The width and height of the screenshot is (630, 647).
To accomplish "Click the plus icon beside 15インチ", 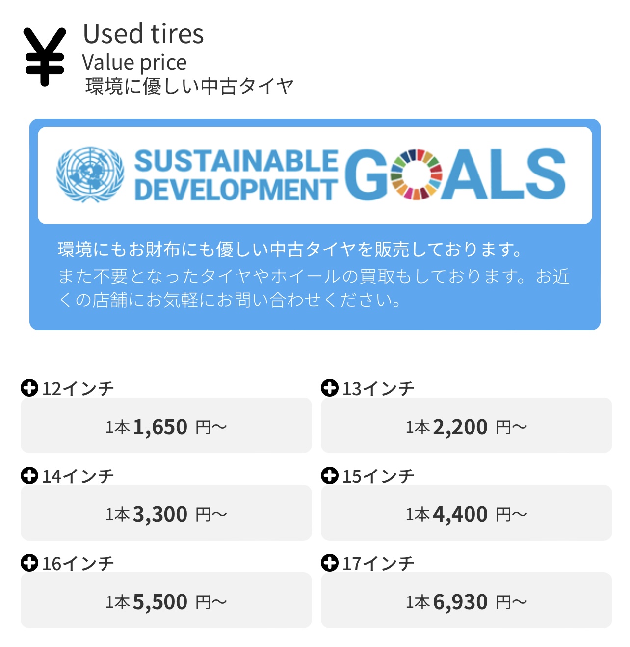I will click(x=330, y=475).
